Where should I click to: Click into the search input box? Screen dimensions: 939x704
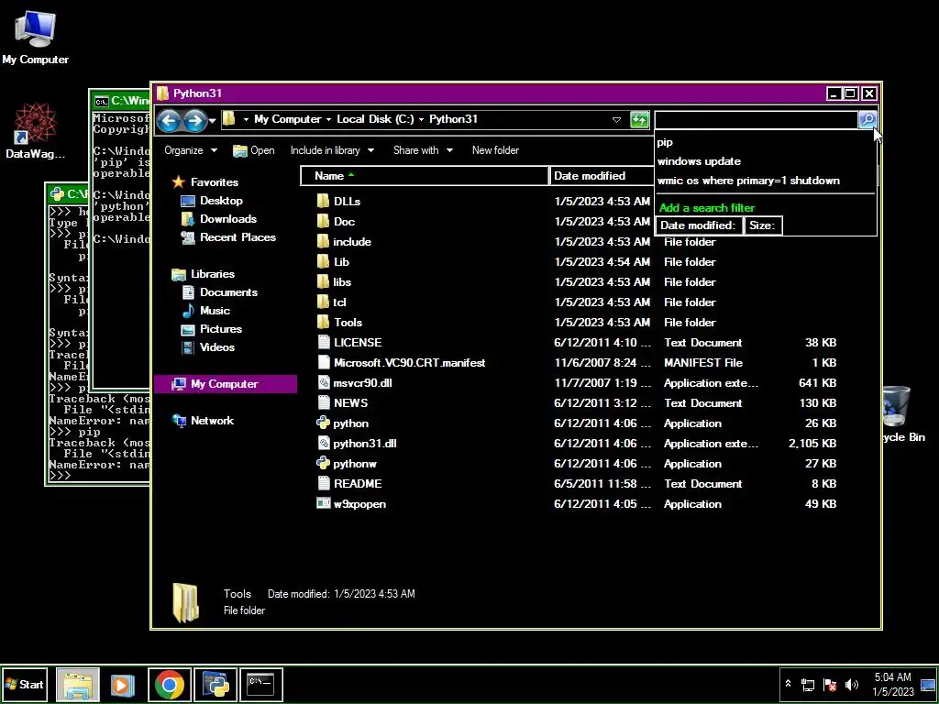757,120
